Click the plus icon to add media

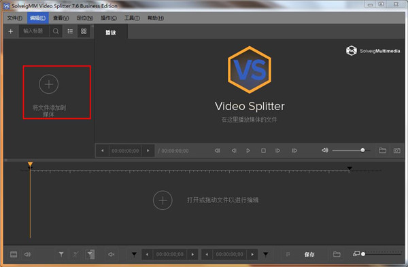click(x=11, y=31)
